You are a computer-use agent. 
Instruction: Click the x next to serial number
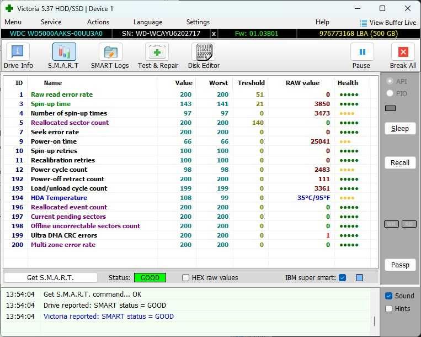(214, 34)
